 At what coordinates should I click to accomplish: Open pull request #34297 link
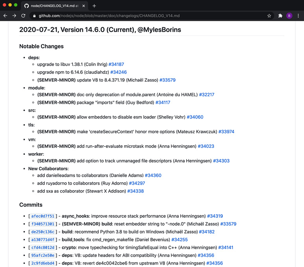point(137,183)
